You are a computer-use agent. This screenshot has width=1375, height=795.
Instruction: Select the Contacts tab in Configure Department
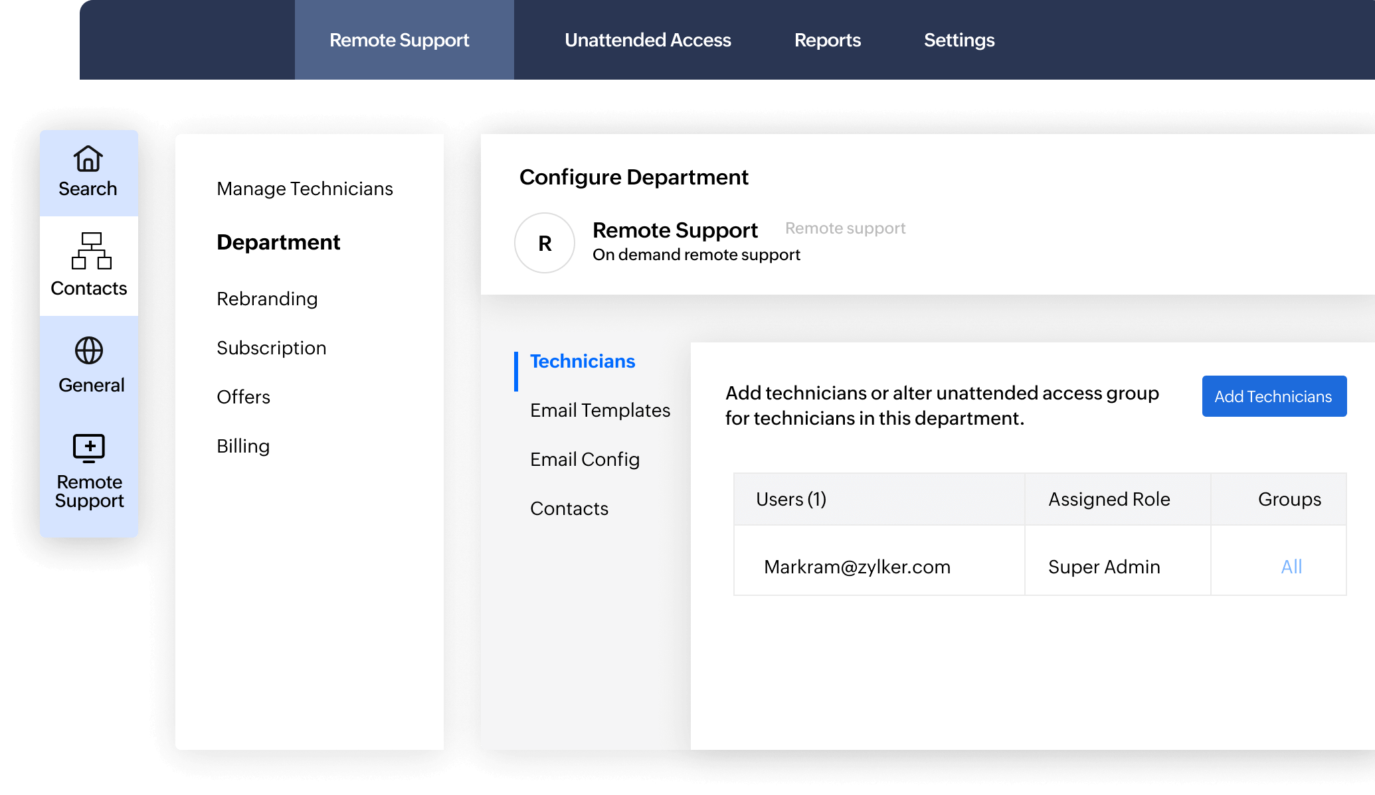(x=569, y=508)
